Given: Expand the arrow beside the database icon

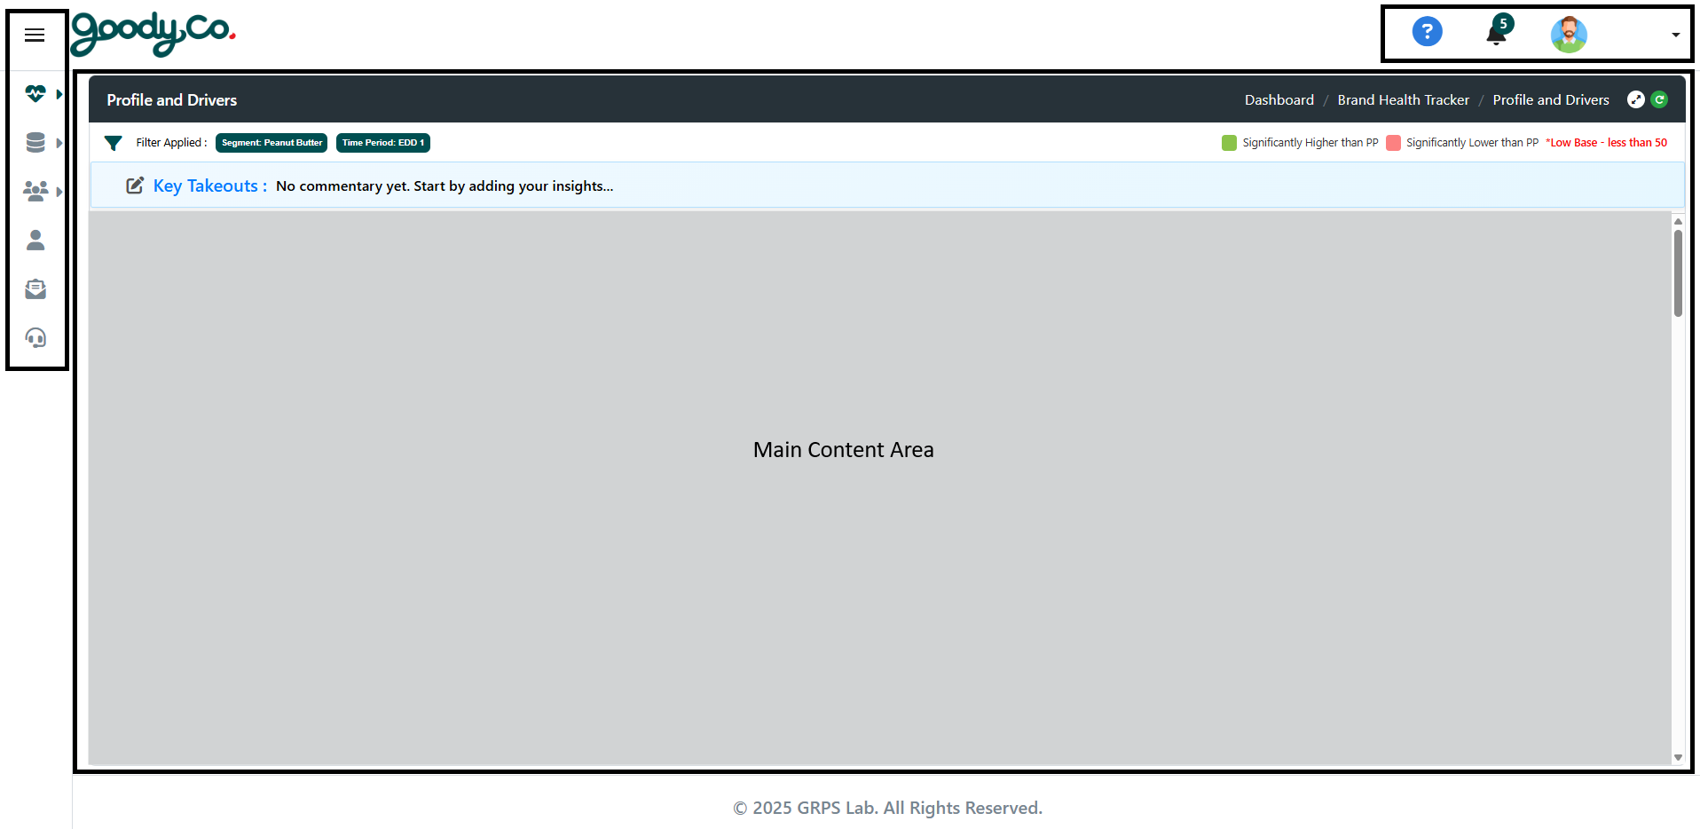Looking at the screenshot, I should [x=59, y=143].
